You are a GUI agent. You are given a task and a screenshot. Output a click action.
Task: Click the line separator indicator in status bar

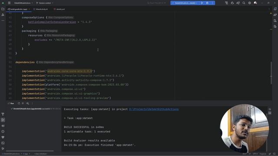[250, 154]
